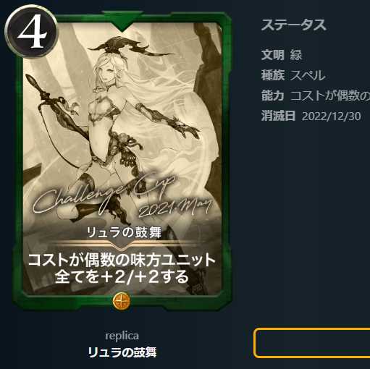This screenshot has height=369, width=370.
Task: Click the green triangle marker atop the card
Action: tap(122, 21)
